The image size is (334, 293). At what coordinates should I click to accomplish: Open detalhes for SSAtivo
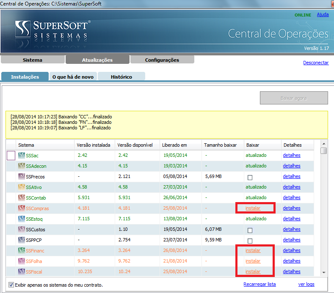[x=292, y=187]
